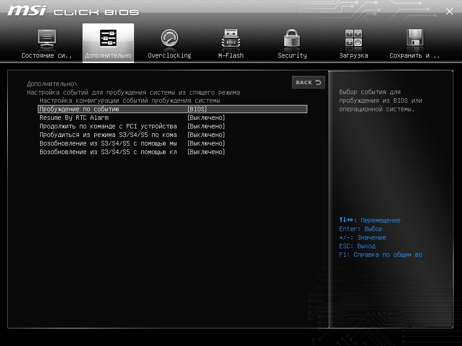Open the save and exit floppy icon
The height and width of the screenshot is (346, 462).
415,38
